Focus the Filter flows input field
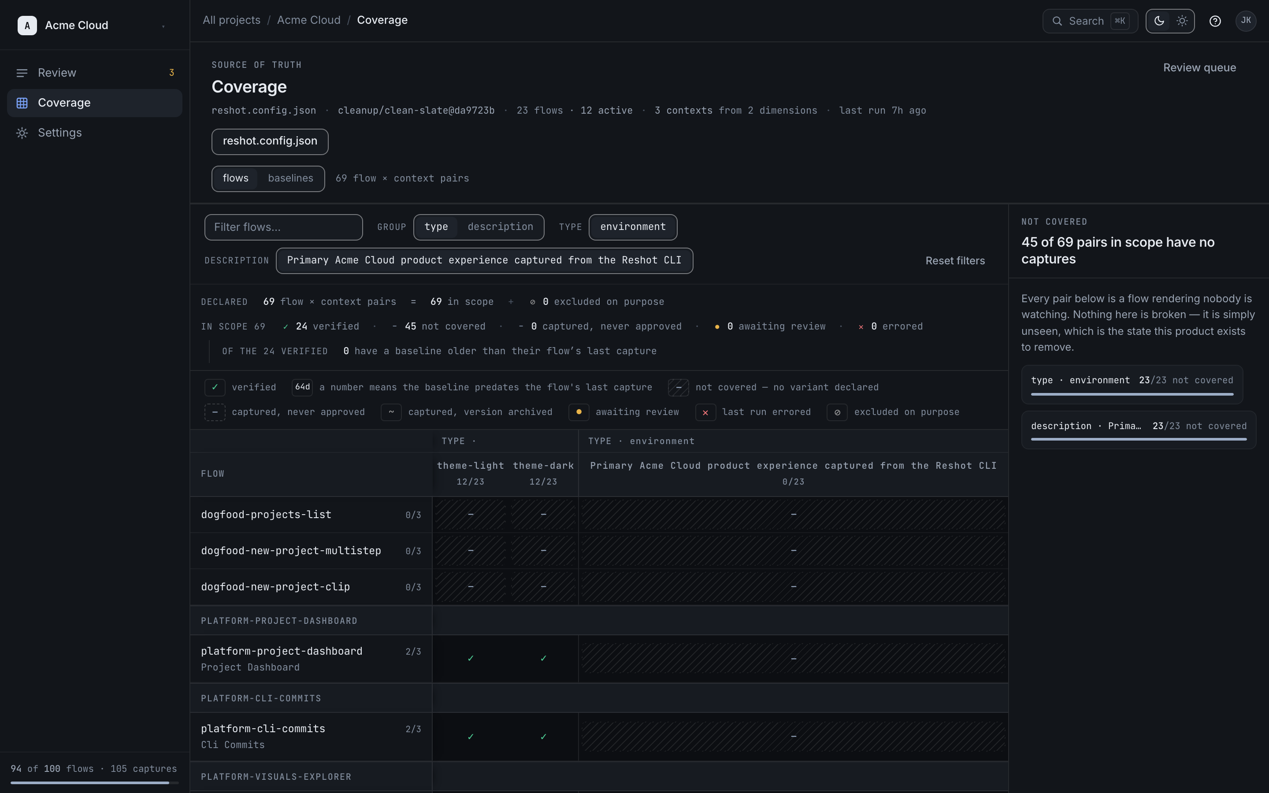The image size is (1269, 793). coord(284,227)
